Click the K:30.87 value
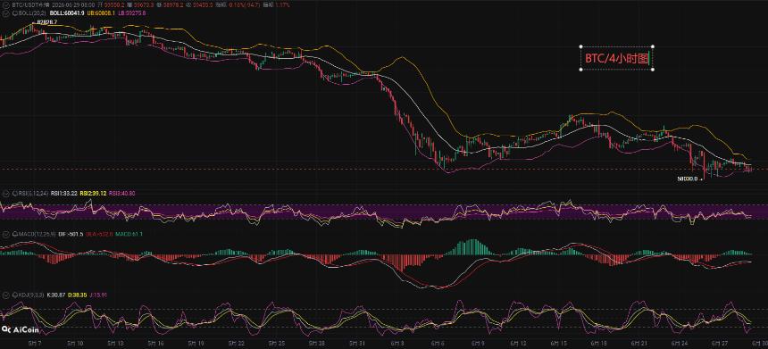The height and width of the screenshot is (349, 768). coord(56,295)
